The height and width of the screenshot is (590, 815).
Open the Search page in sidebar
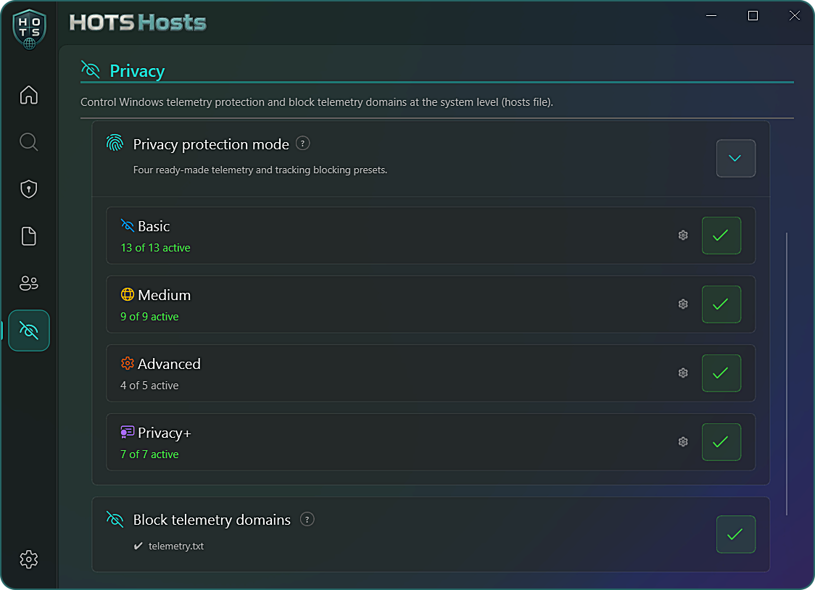28,142
